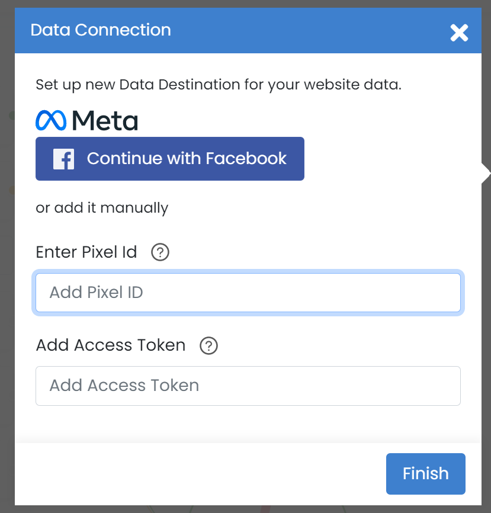Click the Data Connection title
The height and width of the screenshot is (513, 491).
click(x=101, y=30)
